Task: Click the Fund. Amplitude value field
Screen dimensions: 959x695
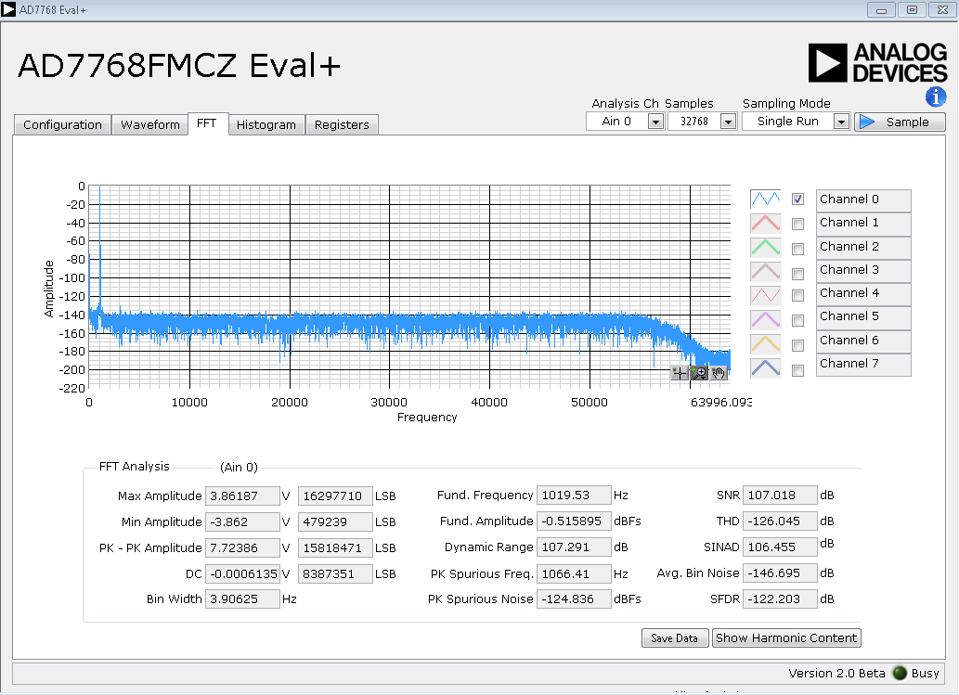Action: [x=574, y=521]
